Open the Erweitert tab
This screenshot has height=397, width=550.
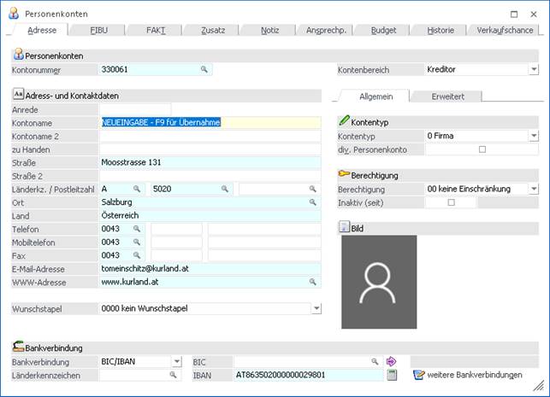[x=447, y=96]
